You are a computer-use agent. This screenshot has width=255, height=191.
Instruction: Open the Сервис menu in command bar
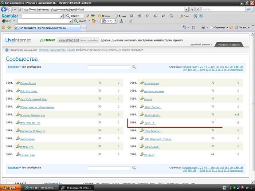242,27
